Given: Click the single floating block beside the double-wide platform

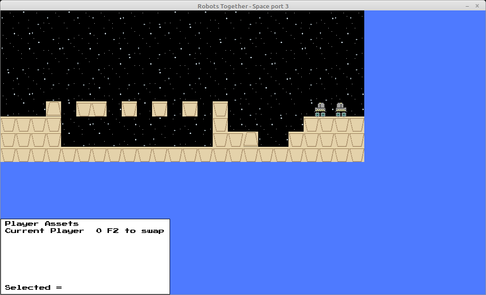Looking at the screenshot, I should pos(129,109).
